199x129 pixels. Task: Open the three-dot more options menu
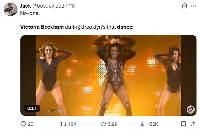[193, 6]
